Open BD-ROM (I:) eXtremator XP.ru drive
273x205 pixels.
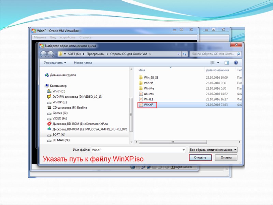pyautogui.click(x=77, y=124)
